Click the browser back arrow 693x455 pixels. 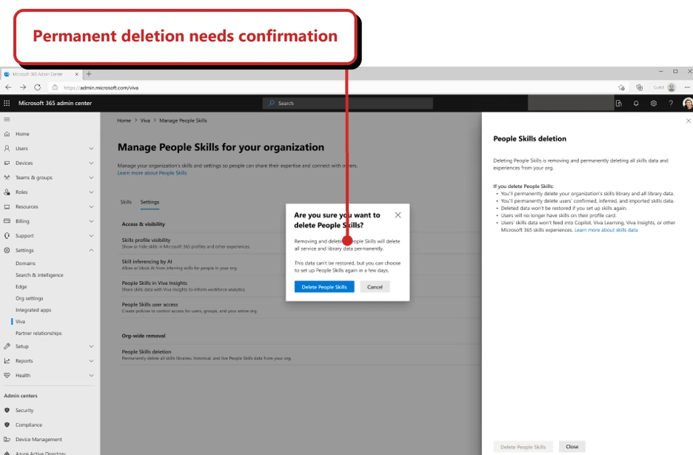8,87
